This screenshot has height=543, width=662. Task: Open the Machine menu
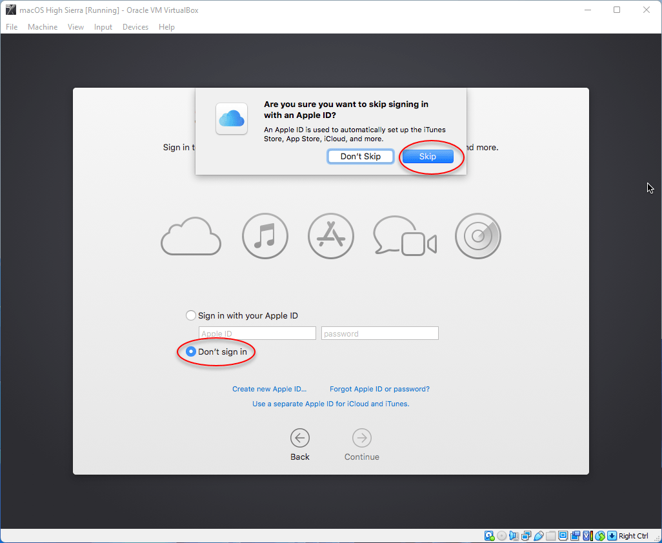coord(43,27)
